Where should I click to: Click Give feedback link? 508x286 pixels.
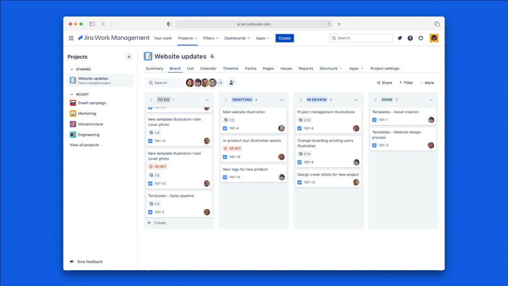tap(86, 262)
